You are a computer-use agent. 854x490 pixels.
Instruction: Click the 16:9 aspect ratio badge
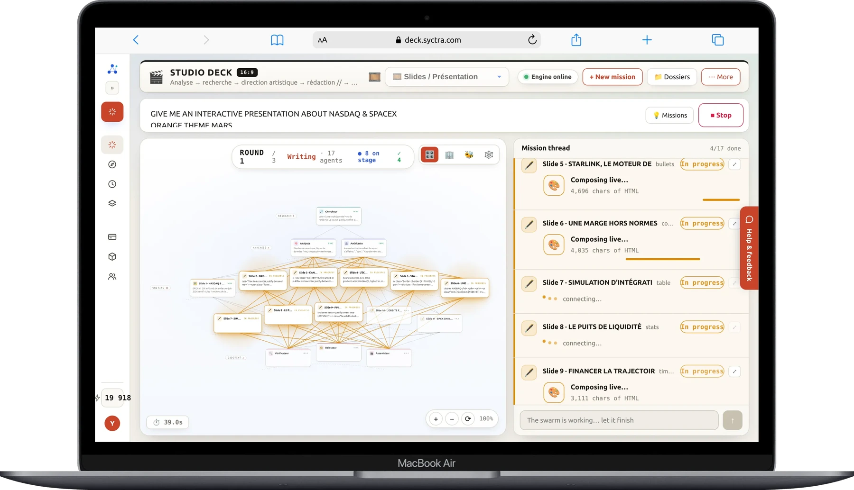pyautogui.click(x=247, y=73)
